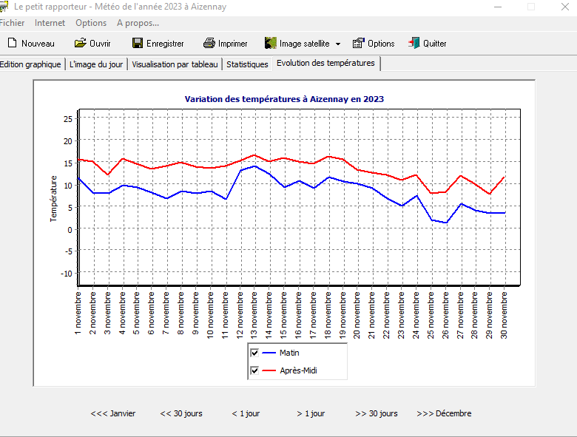Click the blue Matin legend line
The image size is (577, 437).
point(271,353)
